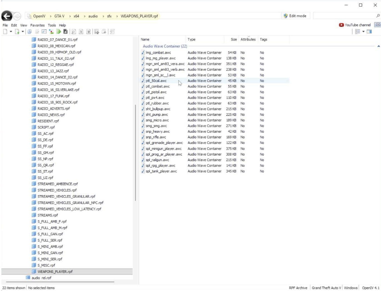Sort files by the Size column header
The width and height of the screenshot is (381, 291).
(234, 39)
